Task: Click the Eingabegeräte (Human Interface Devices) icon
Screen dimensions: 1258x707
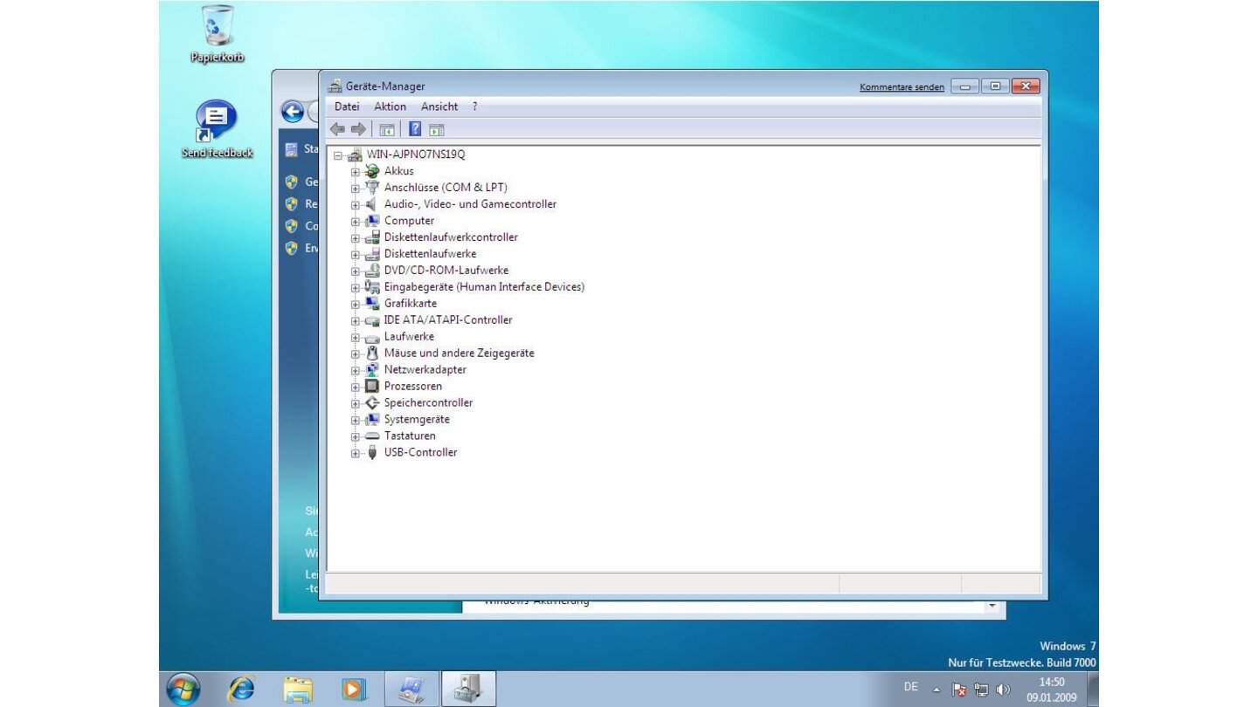Action: [x=372, y=287]
